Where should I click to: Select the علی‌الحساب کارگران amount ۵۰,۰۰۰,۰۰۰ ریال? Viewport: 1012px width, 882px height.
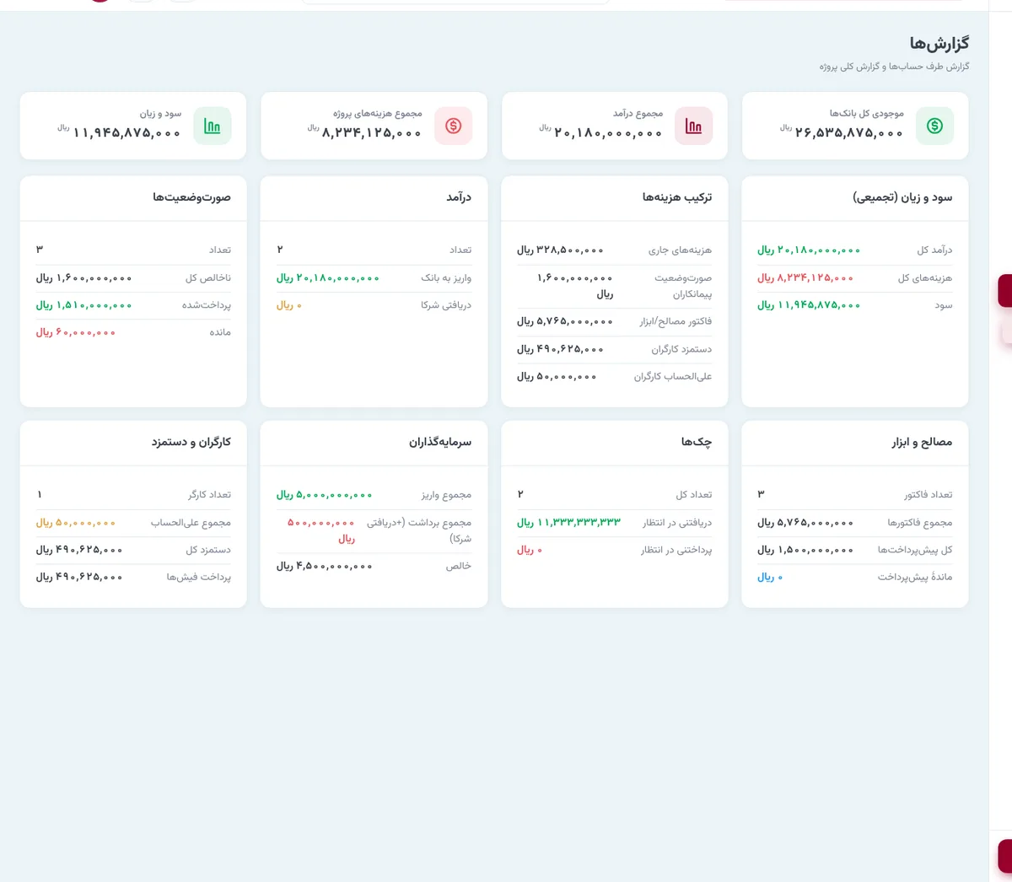557,376
